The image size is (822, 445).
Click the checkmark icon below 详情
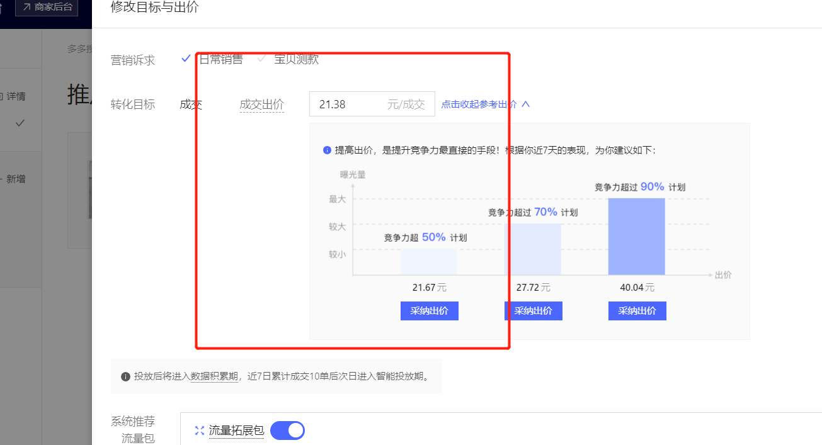pos(20,123)
